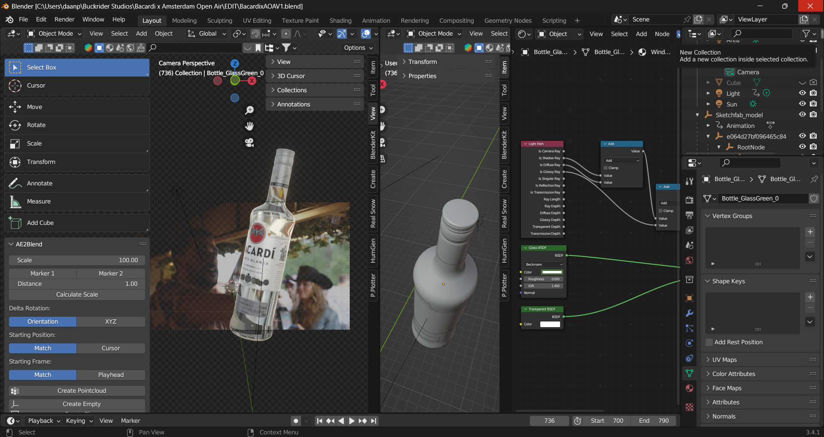This screenshot has height=437, width=824.
Task: Collapse Sketchfab_model tree in outliner
Action: [x=697, y=115]
